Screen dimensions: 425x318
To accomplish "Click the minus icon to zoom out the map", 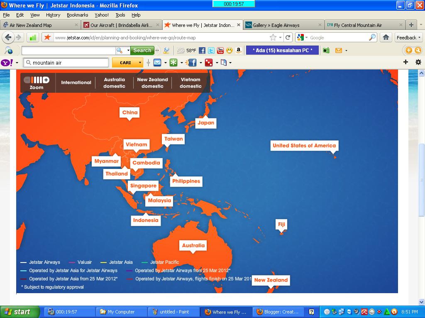I will coord(27,80).
